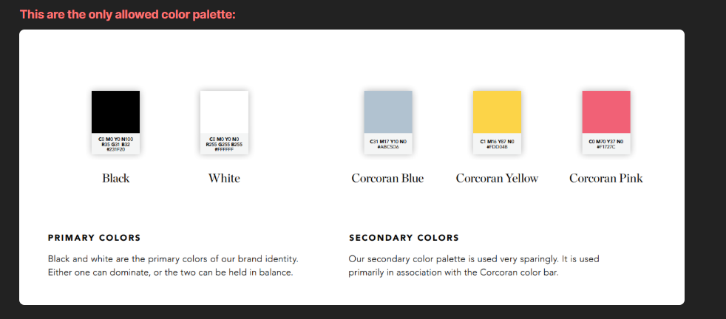This screenshot has width=726, height=319.
Task: Select the Corcoran Pink swatch
Action: (x=606, y=112)
